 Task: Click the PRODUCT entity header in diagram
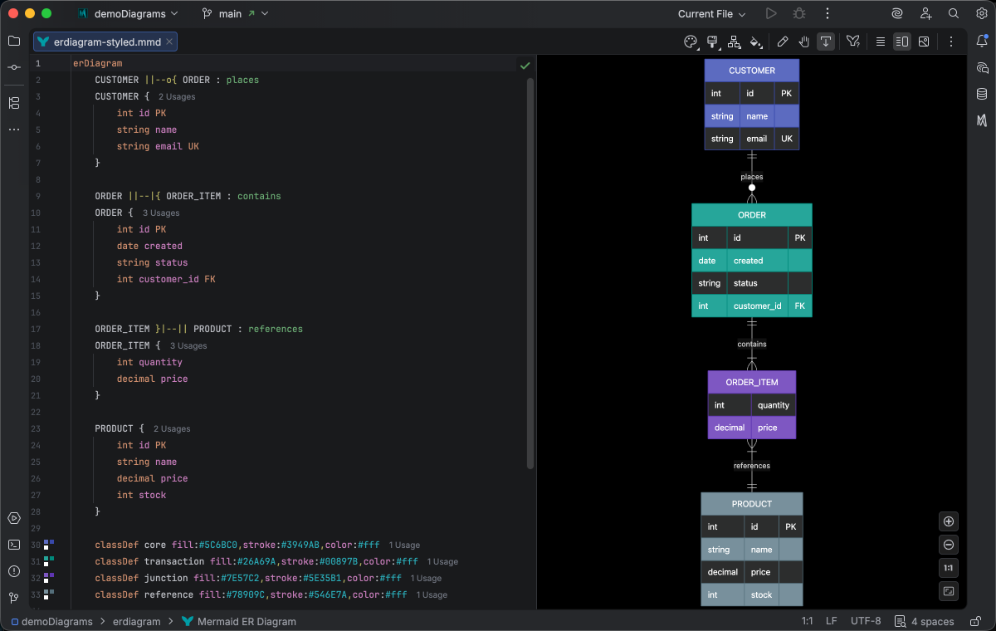752,504
